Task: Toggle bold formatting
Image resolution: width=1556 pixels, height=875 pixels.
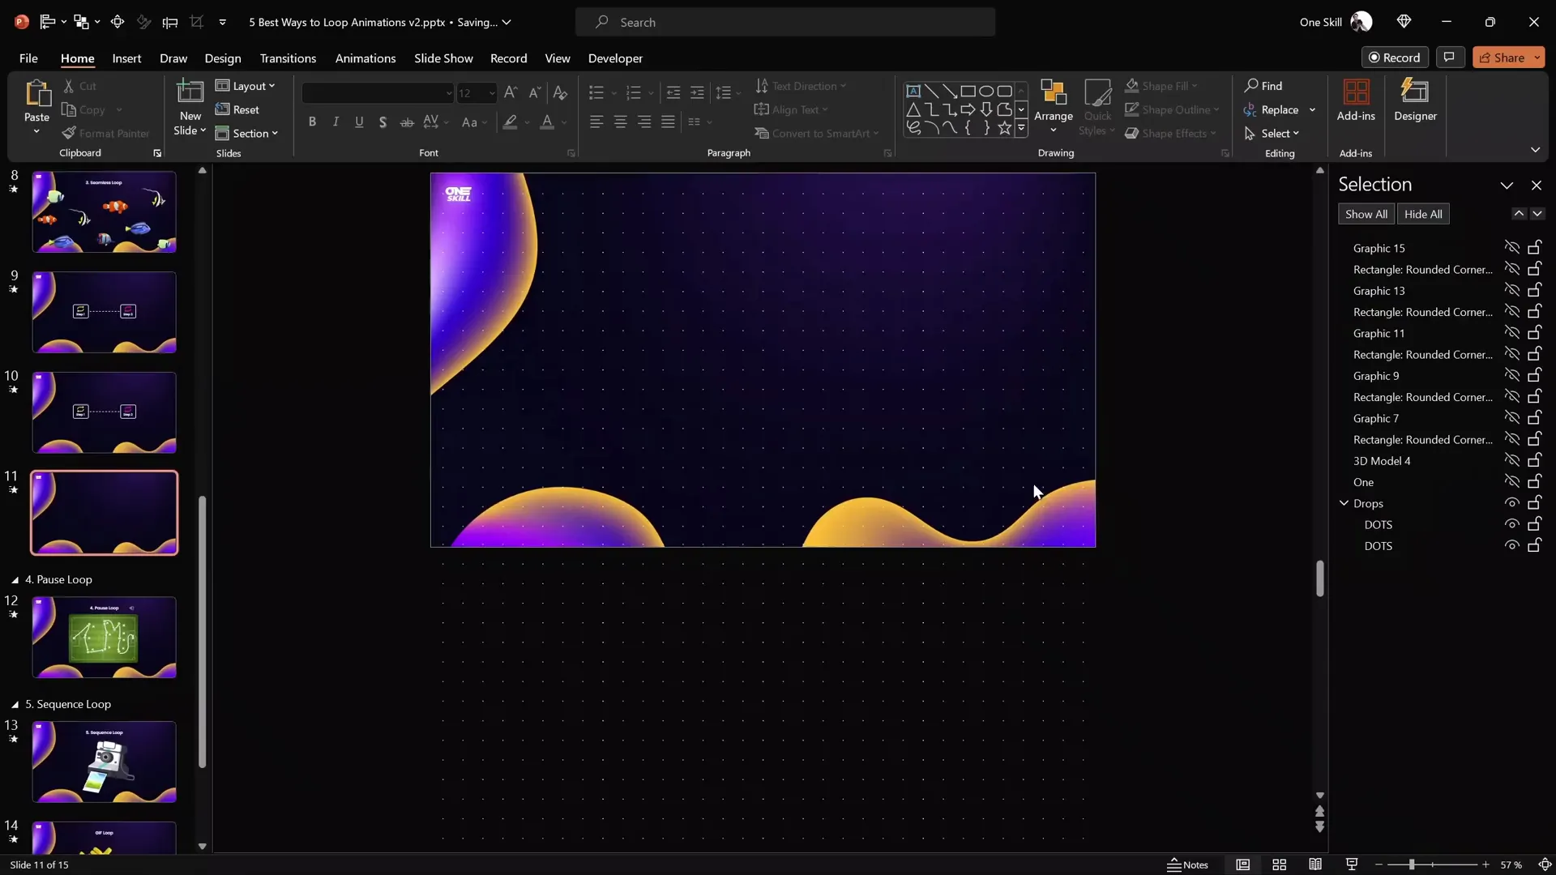Action: 312,122
